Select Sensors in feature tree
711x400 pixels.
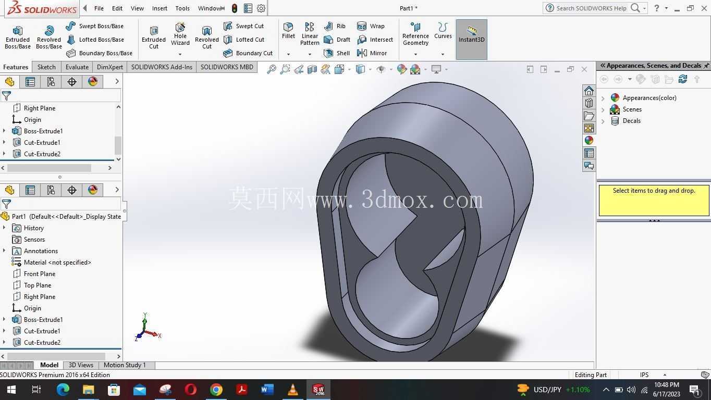(29, 240)
